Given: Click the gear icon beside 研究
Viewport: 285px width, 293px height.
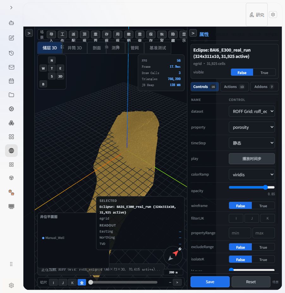Looking at the screenshot, I should pyautogui.click(x=273, y=15).
